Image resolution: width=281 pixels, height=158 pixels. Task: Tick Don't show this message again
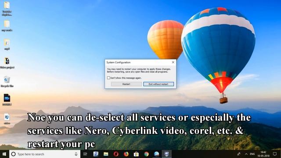click(108, 78)
